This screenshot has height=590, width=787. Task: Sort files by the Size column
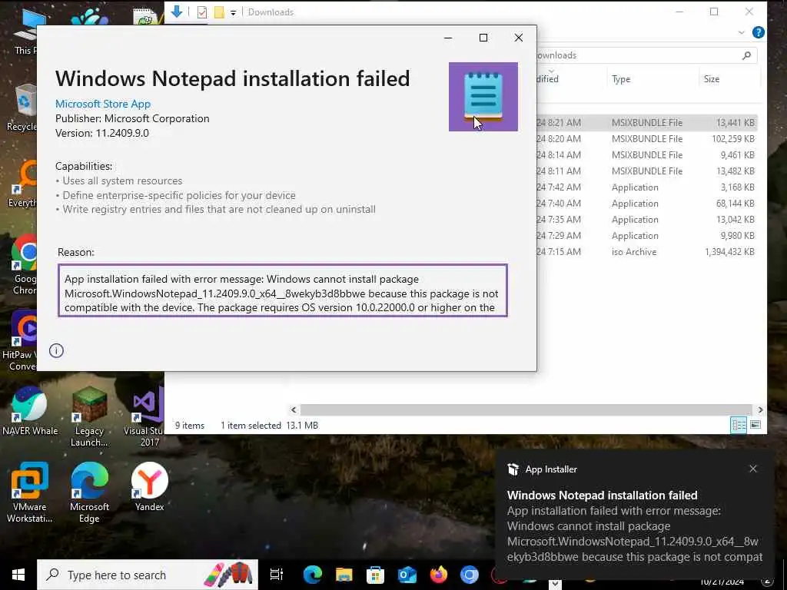point(711,79)
